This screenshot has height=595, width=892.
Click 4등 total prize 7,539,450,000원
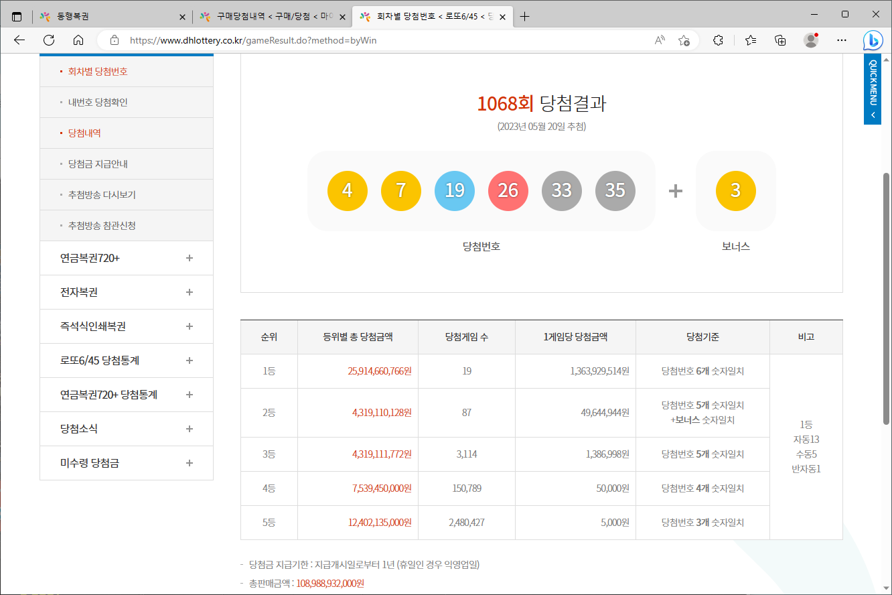click(x=382, y=488)
